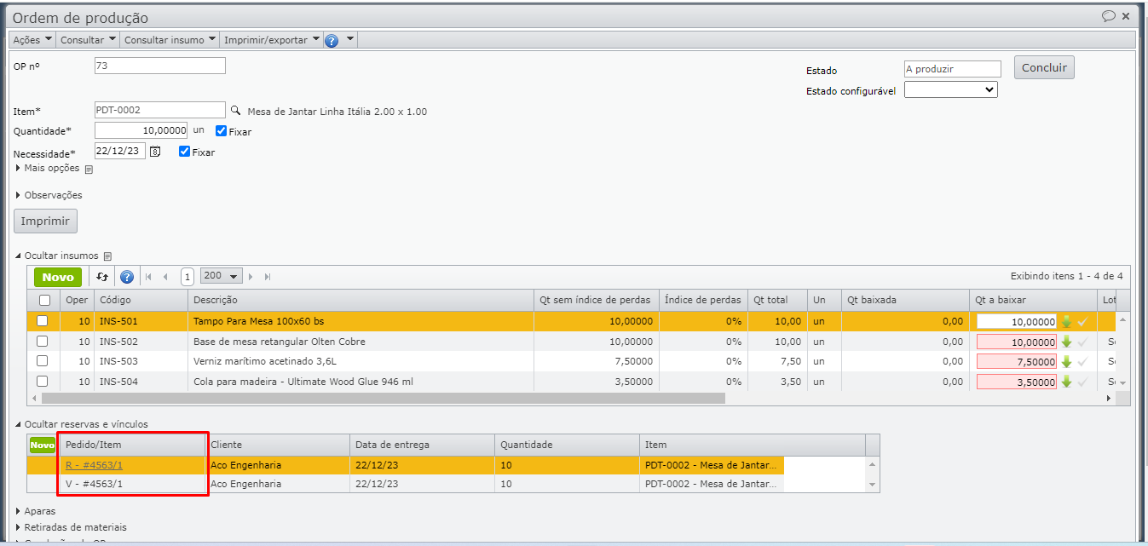Check the INS-501 row checkbox
The image size is (1148, 546).
42,321
